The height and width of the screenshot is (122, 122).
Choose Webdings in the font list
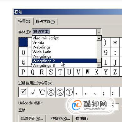[64, 47]
